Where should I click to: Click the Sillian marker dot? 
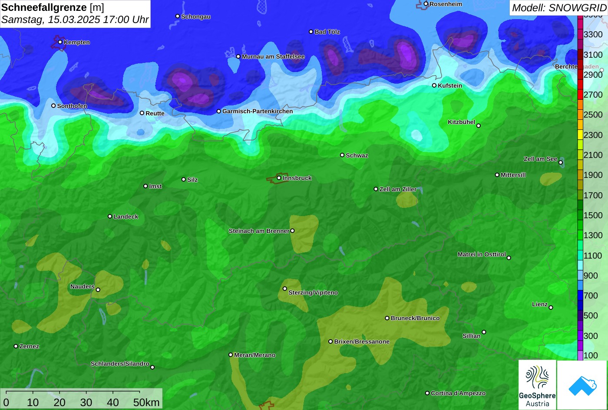tap(484, 332)
